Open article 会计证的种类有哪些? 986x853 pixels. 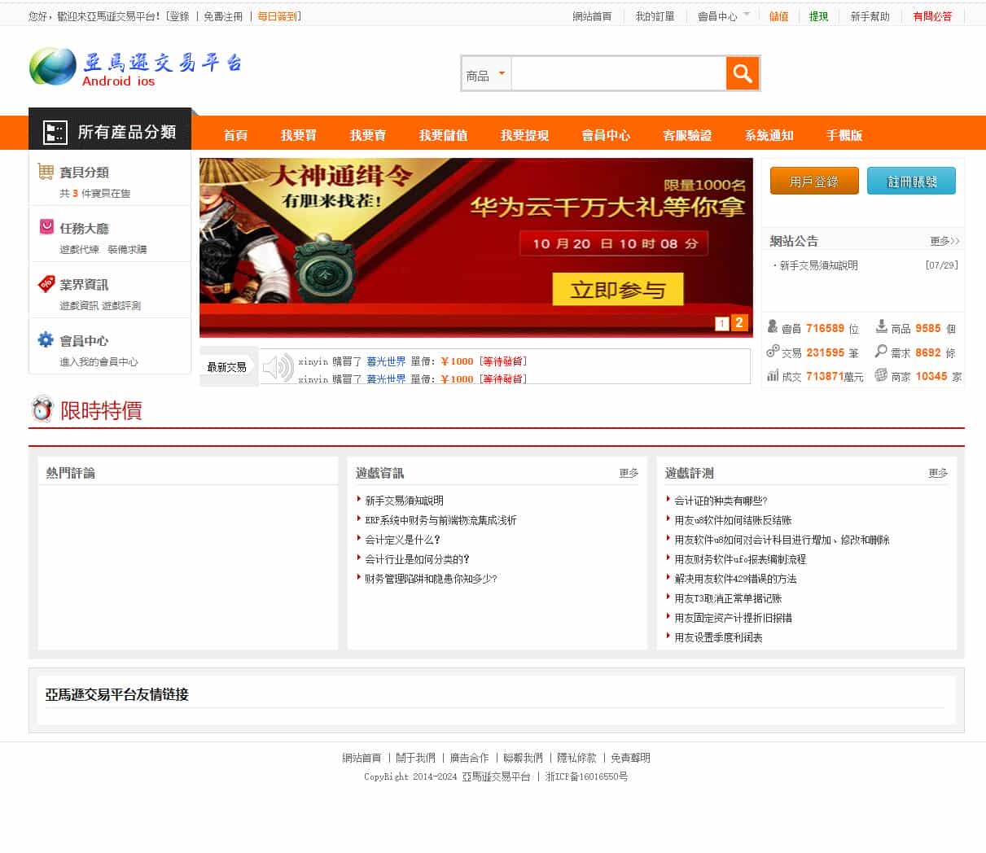(721, 501)
